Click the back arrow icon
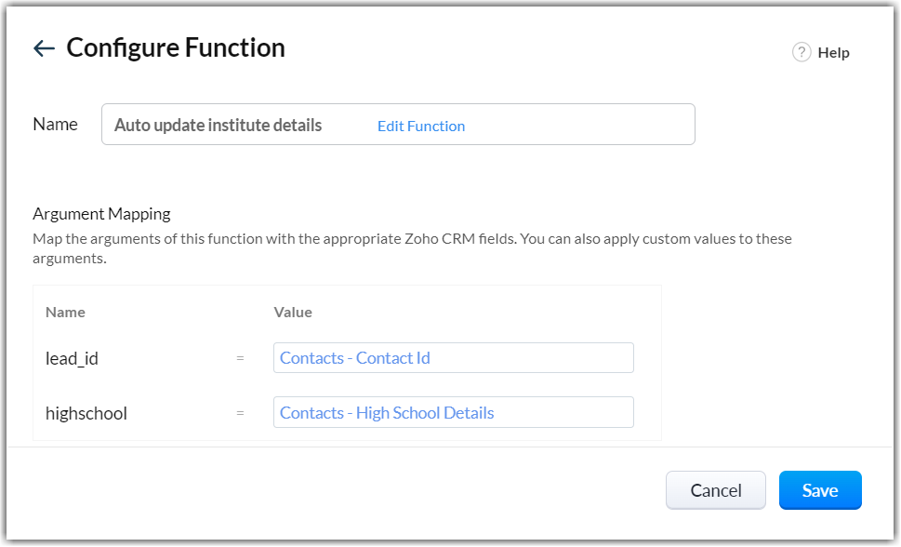 pyautogui.click(x=44, y=48)
